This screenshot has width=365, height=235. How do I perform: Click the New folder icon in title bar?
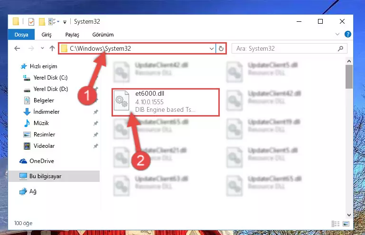point(42,22)
